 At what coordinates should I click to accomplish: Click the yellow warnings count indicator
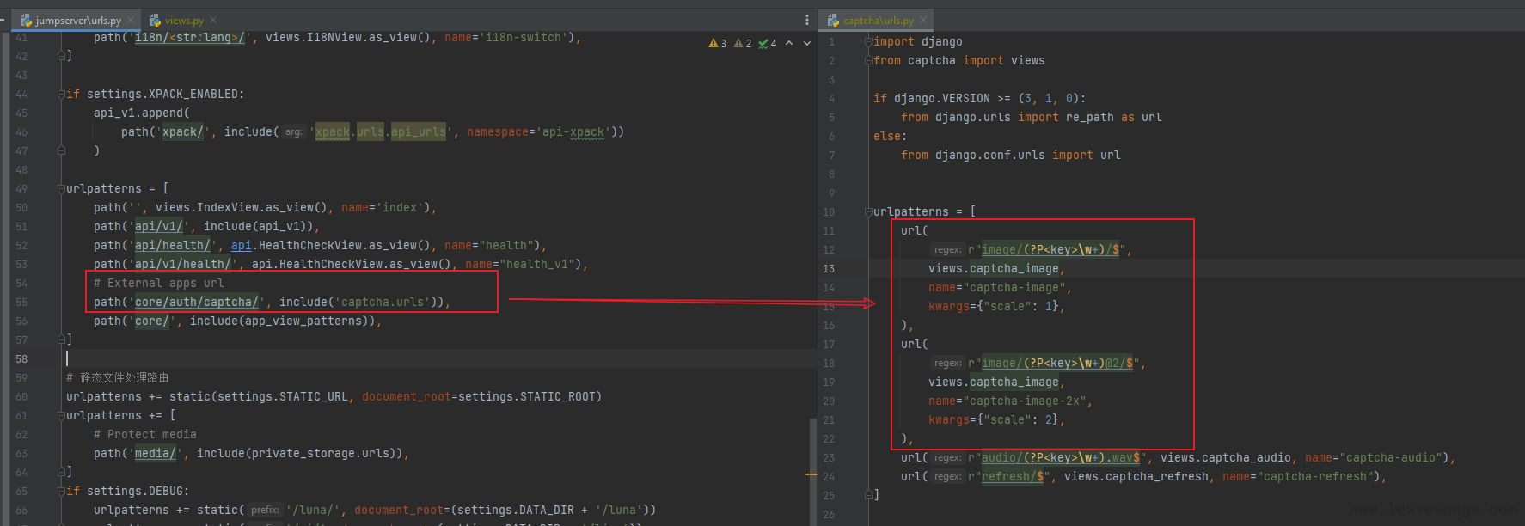click(x=717, y=43)
